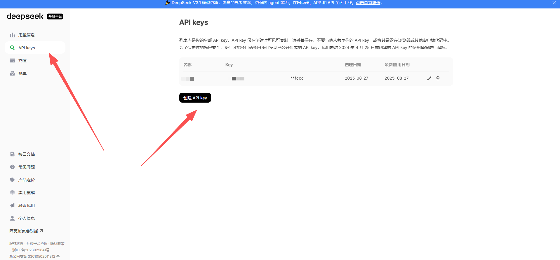The width and height of the screenshot is (560, 260).
Task: Click the Key column header
Action: 229,65
